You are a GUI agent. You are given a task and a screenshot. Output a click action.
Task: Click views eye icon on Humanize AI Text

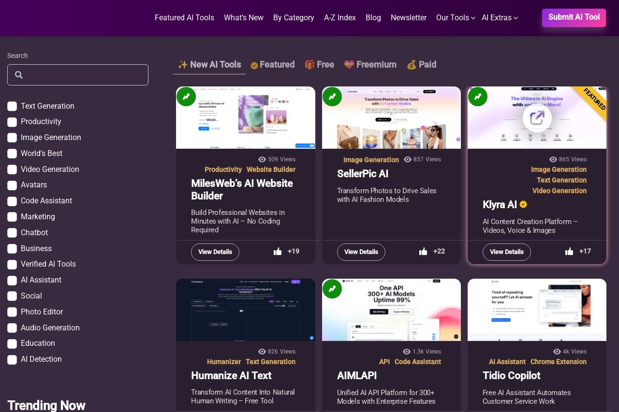(x=262, y=352)
